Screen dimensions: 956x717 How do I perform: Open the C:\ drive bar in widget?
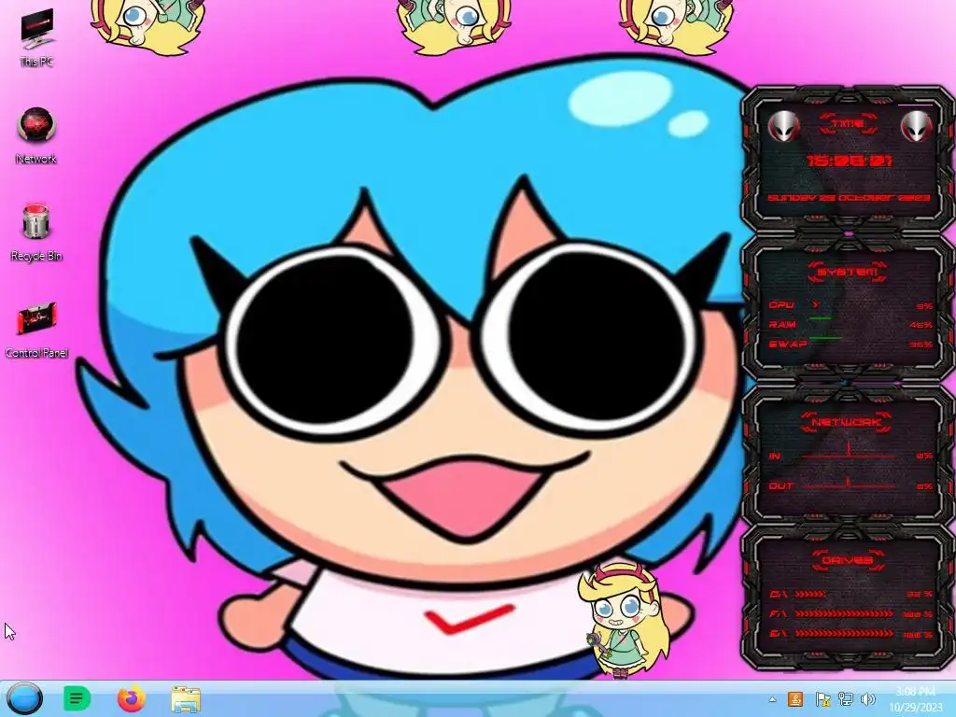click(x=850, y=594)
